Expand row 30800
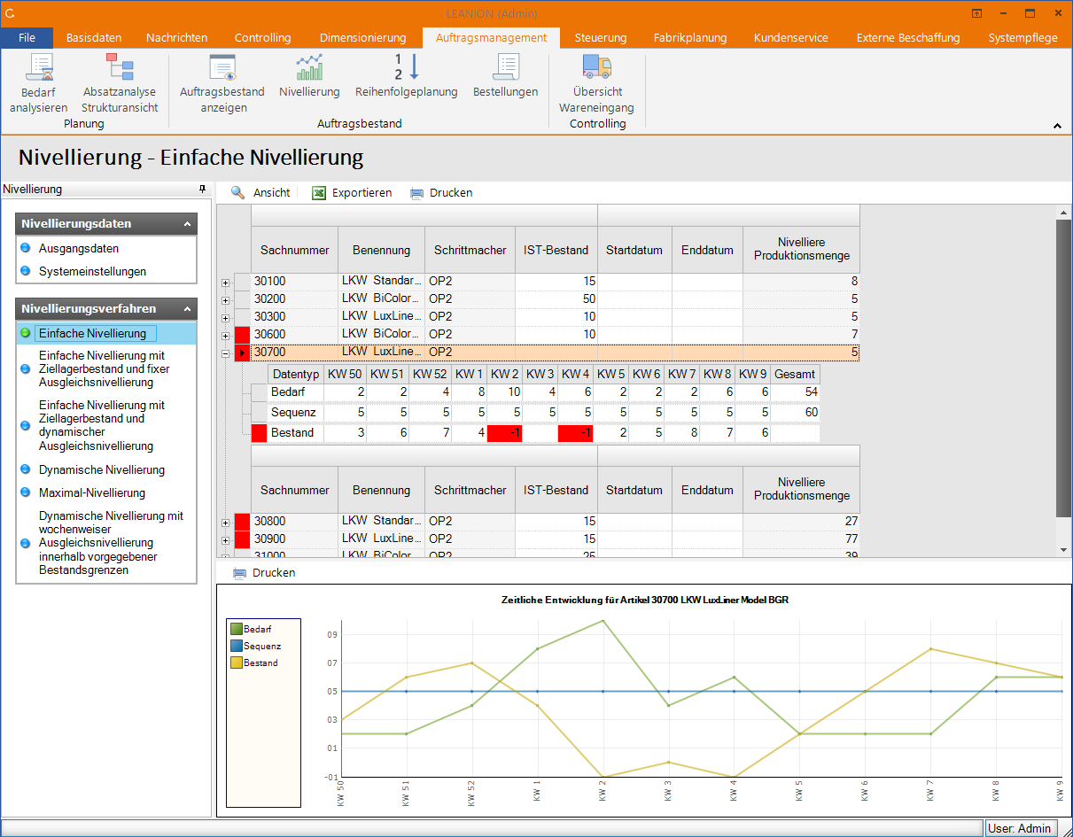 225,523
